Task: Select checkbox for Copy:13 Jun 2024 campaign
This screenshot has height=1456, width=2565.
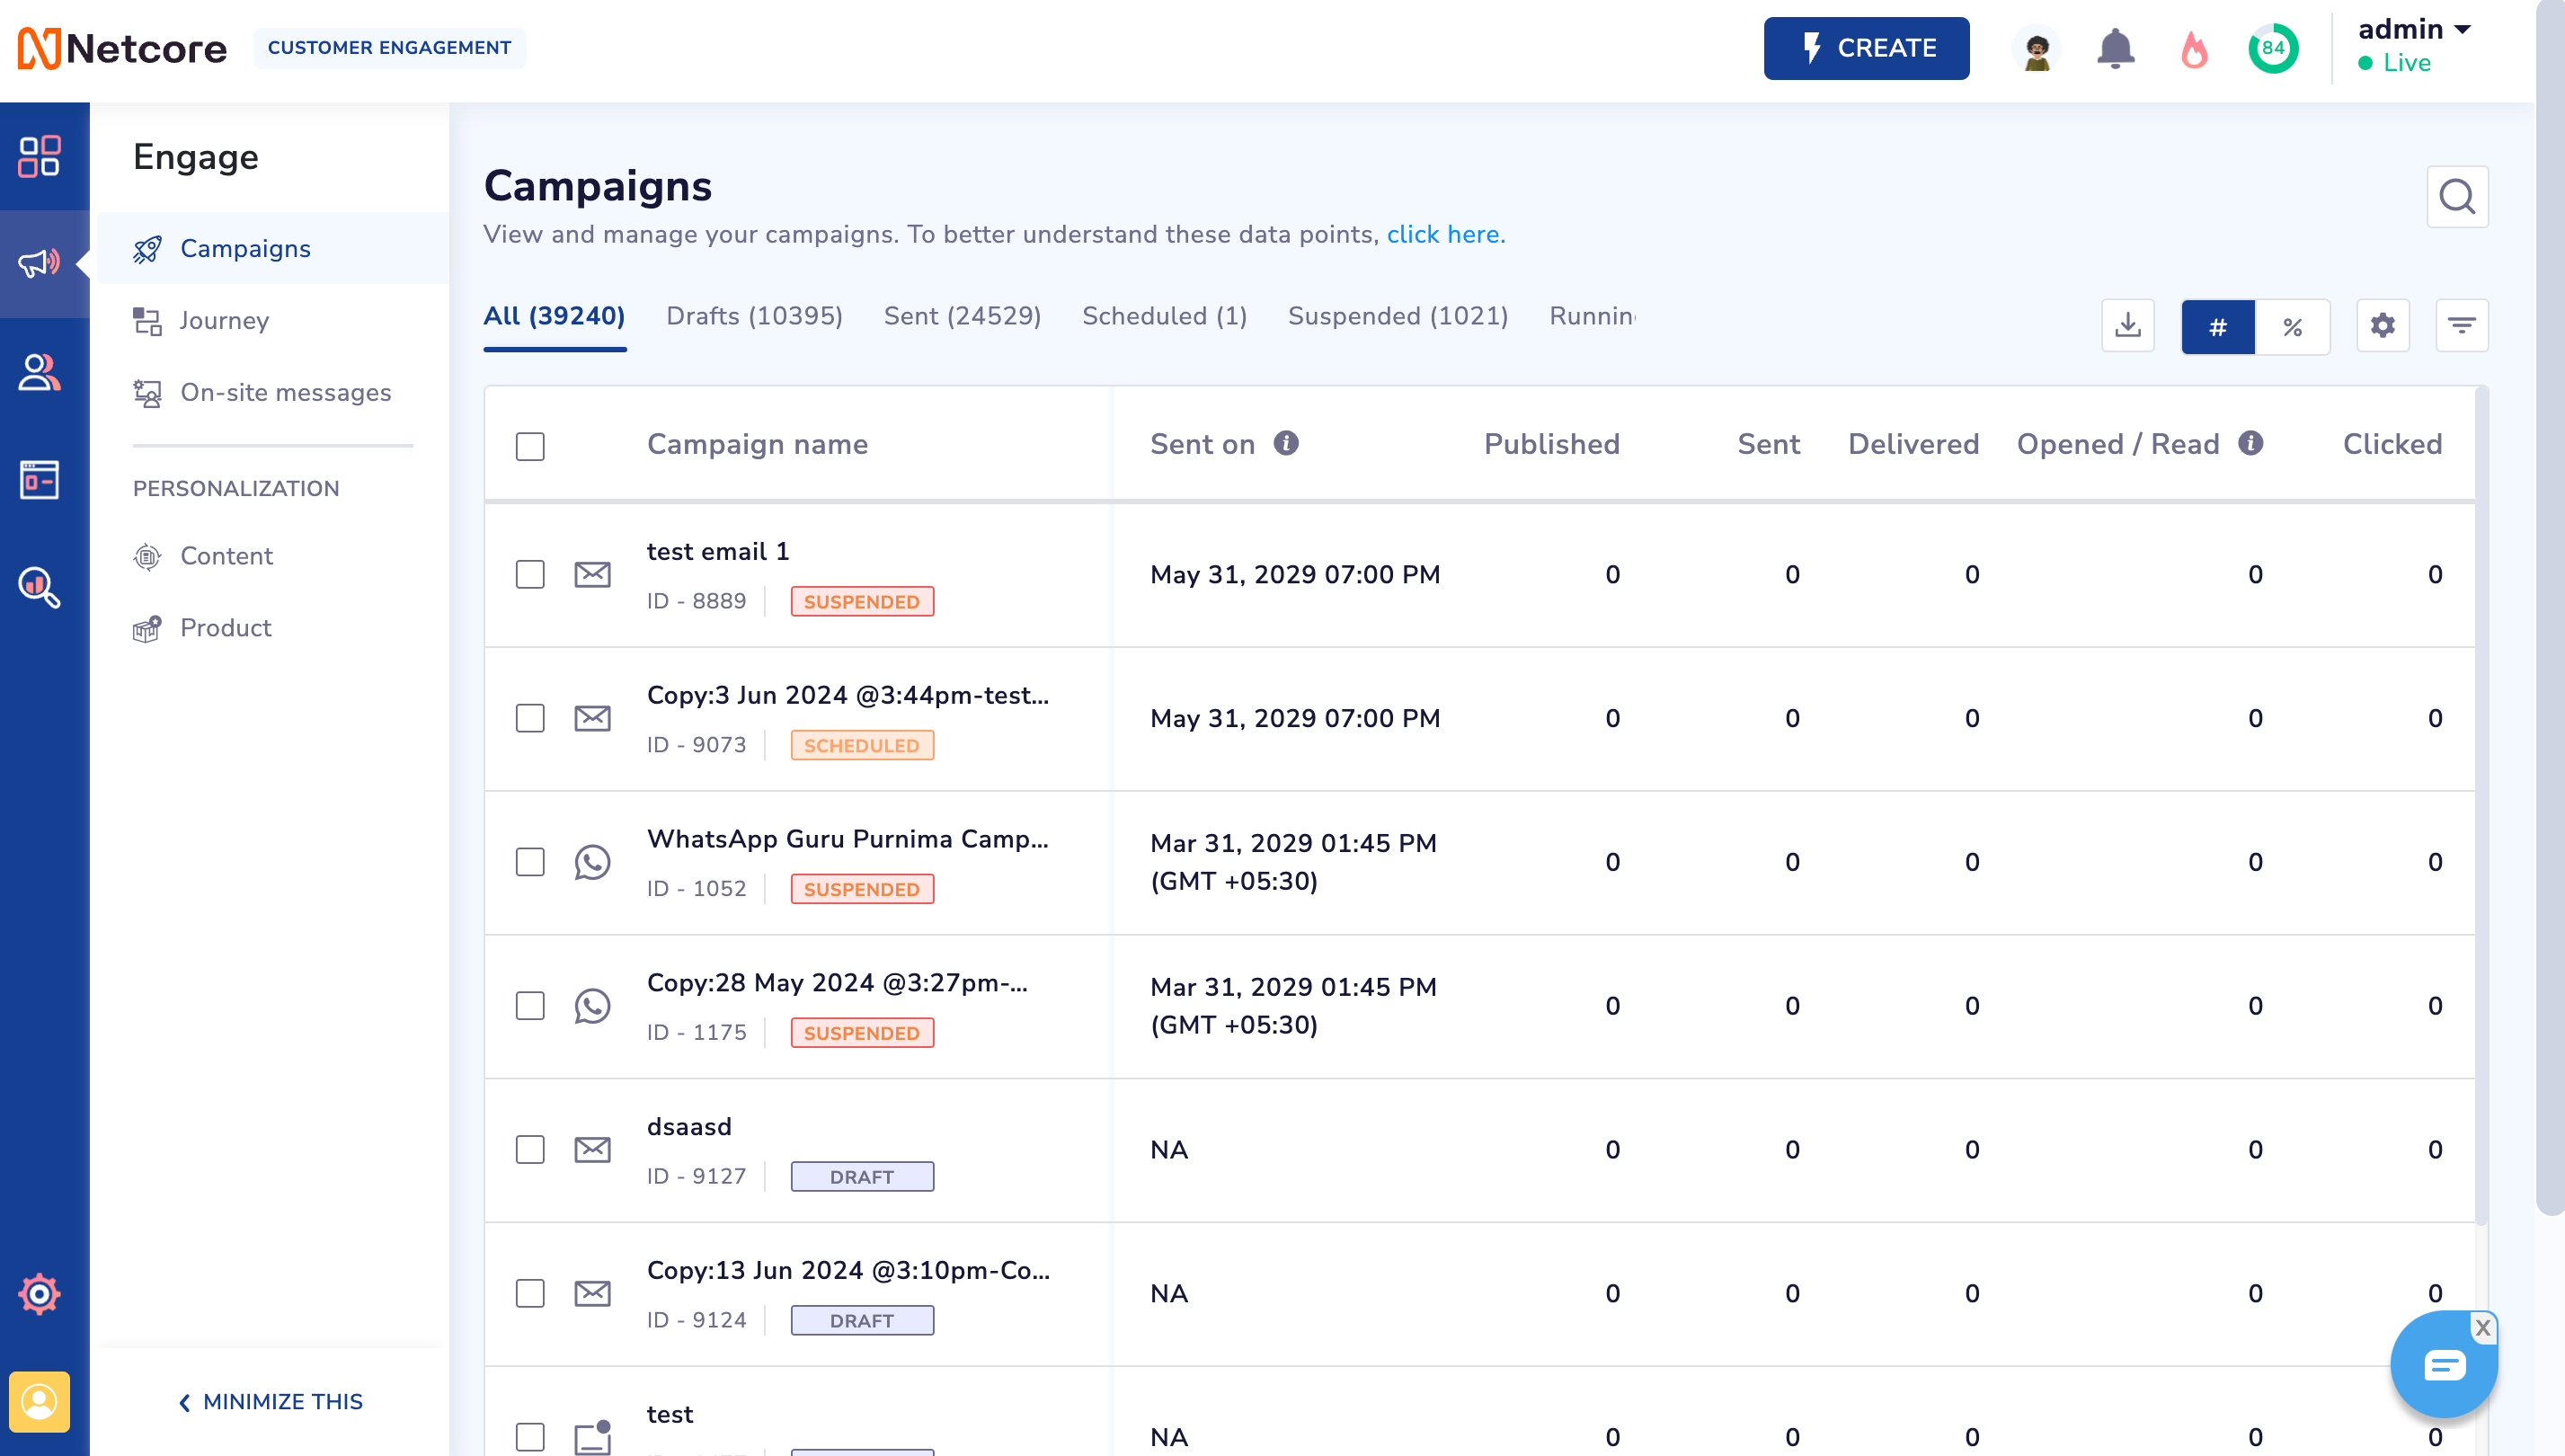Action: (530, 1293)
